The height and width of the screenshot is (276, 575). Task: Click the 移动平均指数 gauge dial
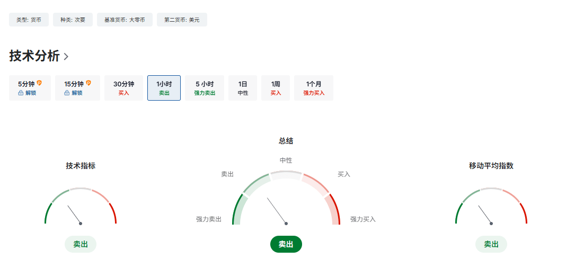coord(491,206)
